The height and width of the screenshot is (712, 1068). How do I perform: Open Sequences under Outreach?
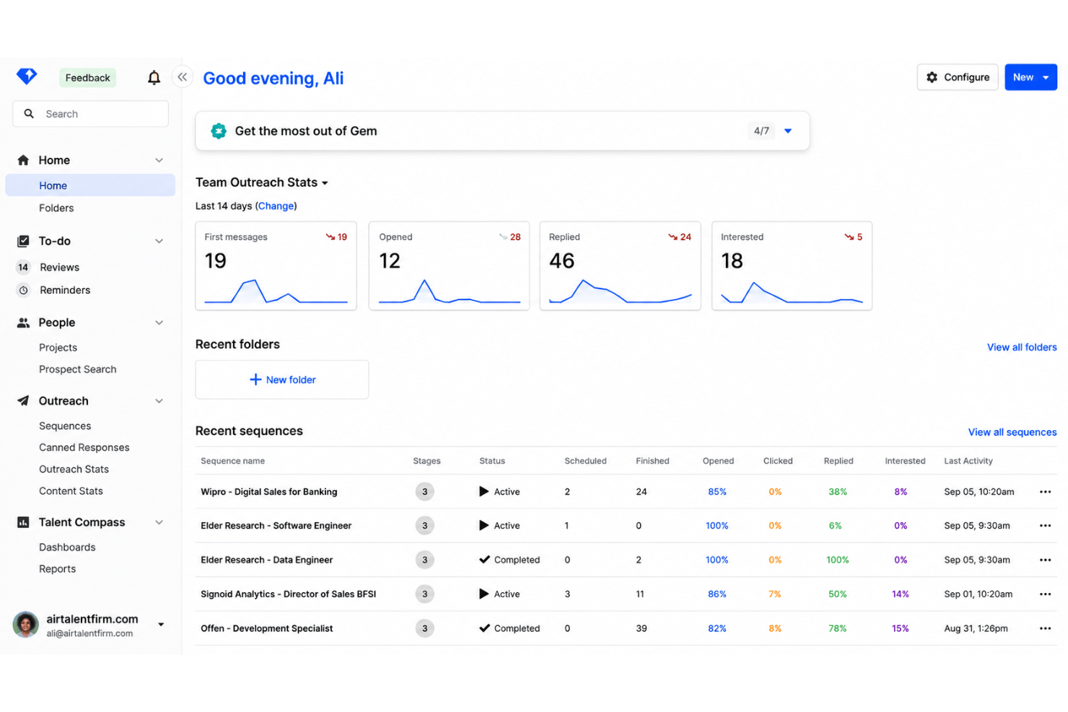(65, 426)
